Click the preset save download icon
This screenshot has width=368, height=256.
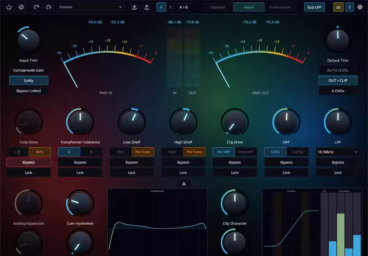[x=134, y=7]
